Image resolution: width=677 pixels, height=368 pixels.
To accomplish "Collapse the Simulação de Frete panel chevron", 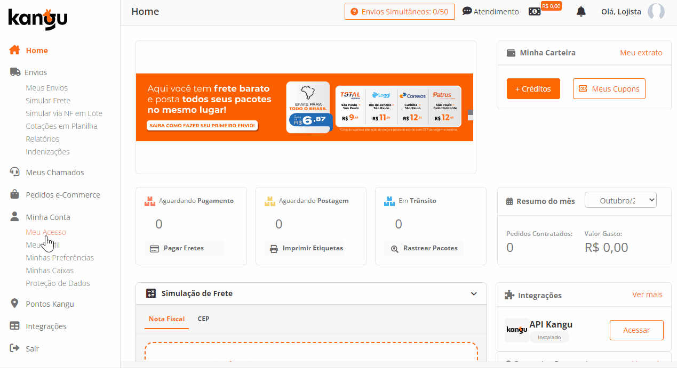I will point(474,293).
